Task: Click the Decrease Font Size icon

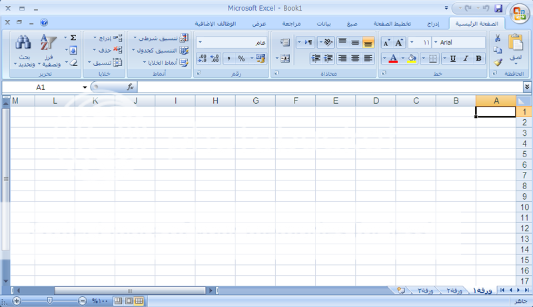Action: (386, 43)
